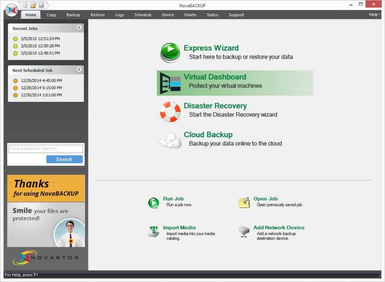
Task: View the Logs tab
Action: click(x=120, y=15)
